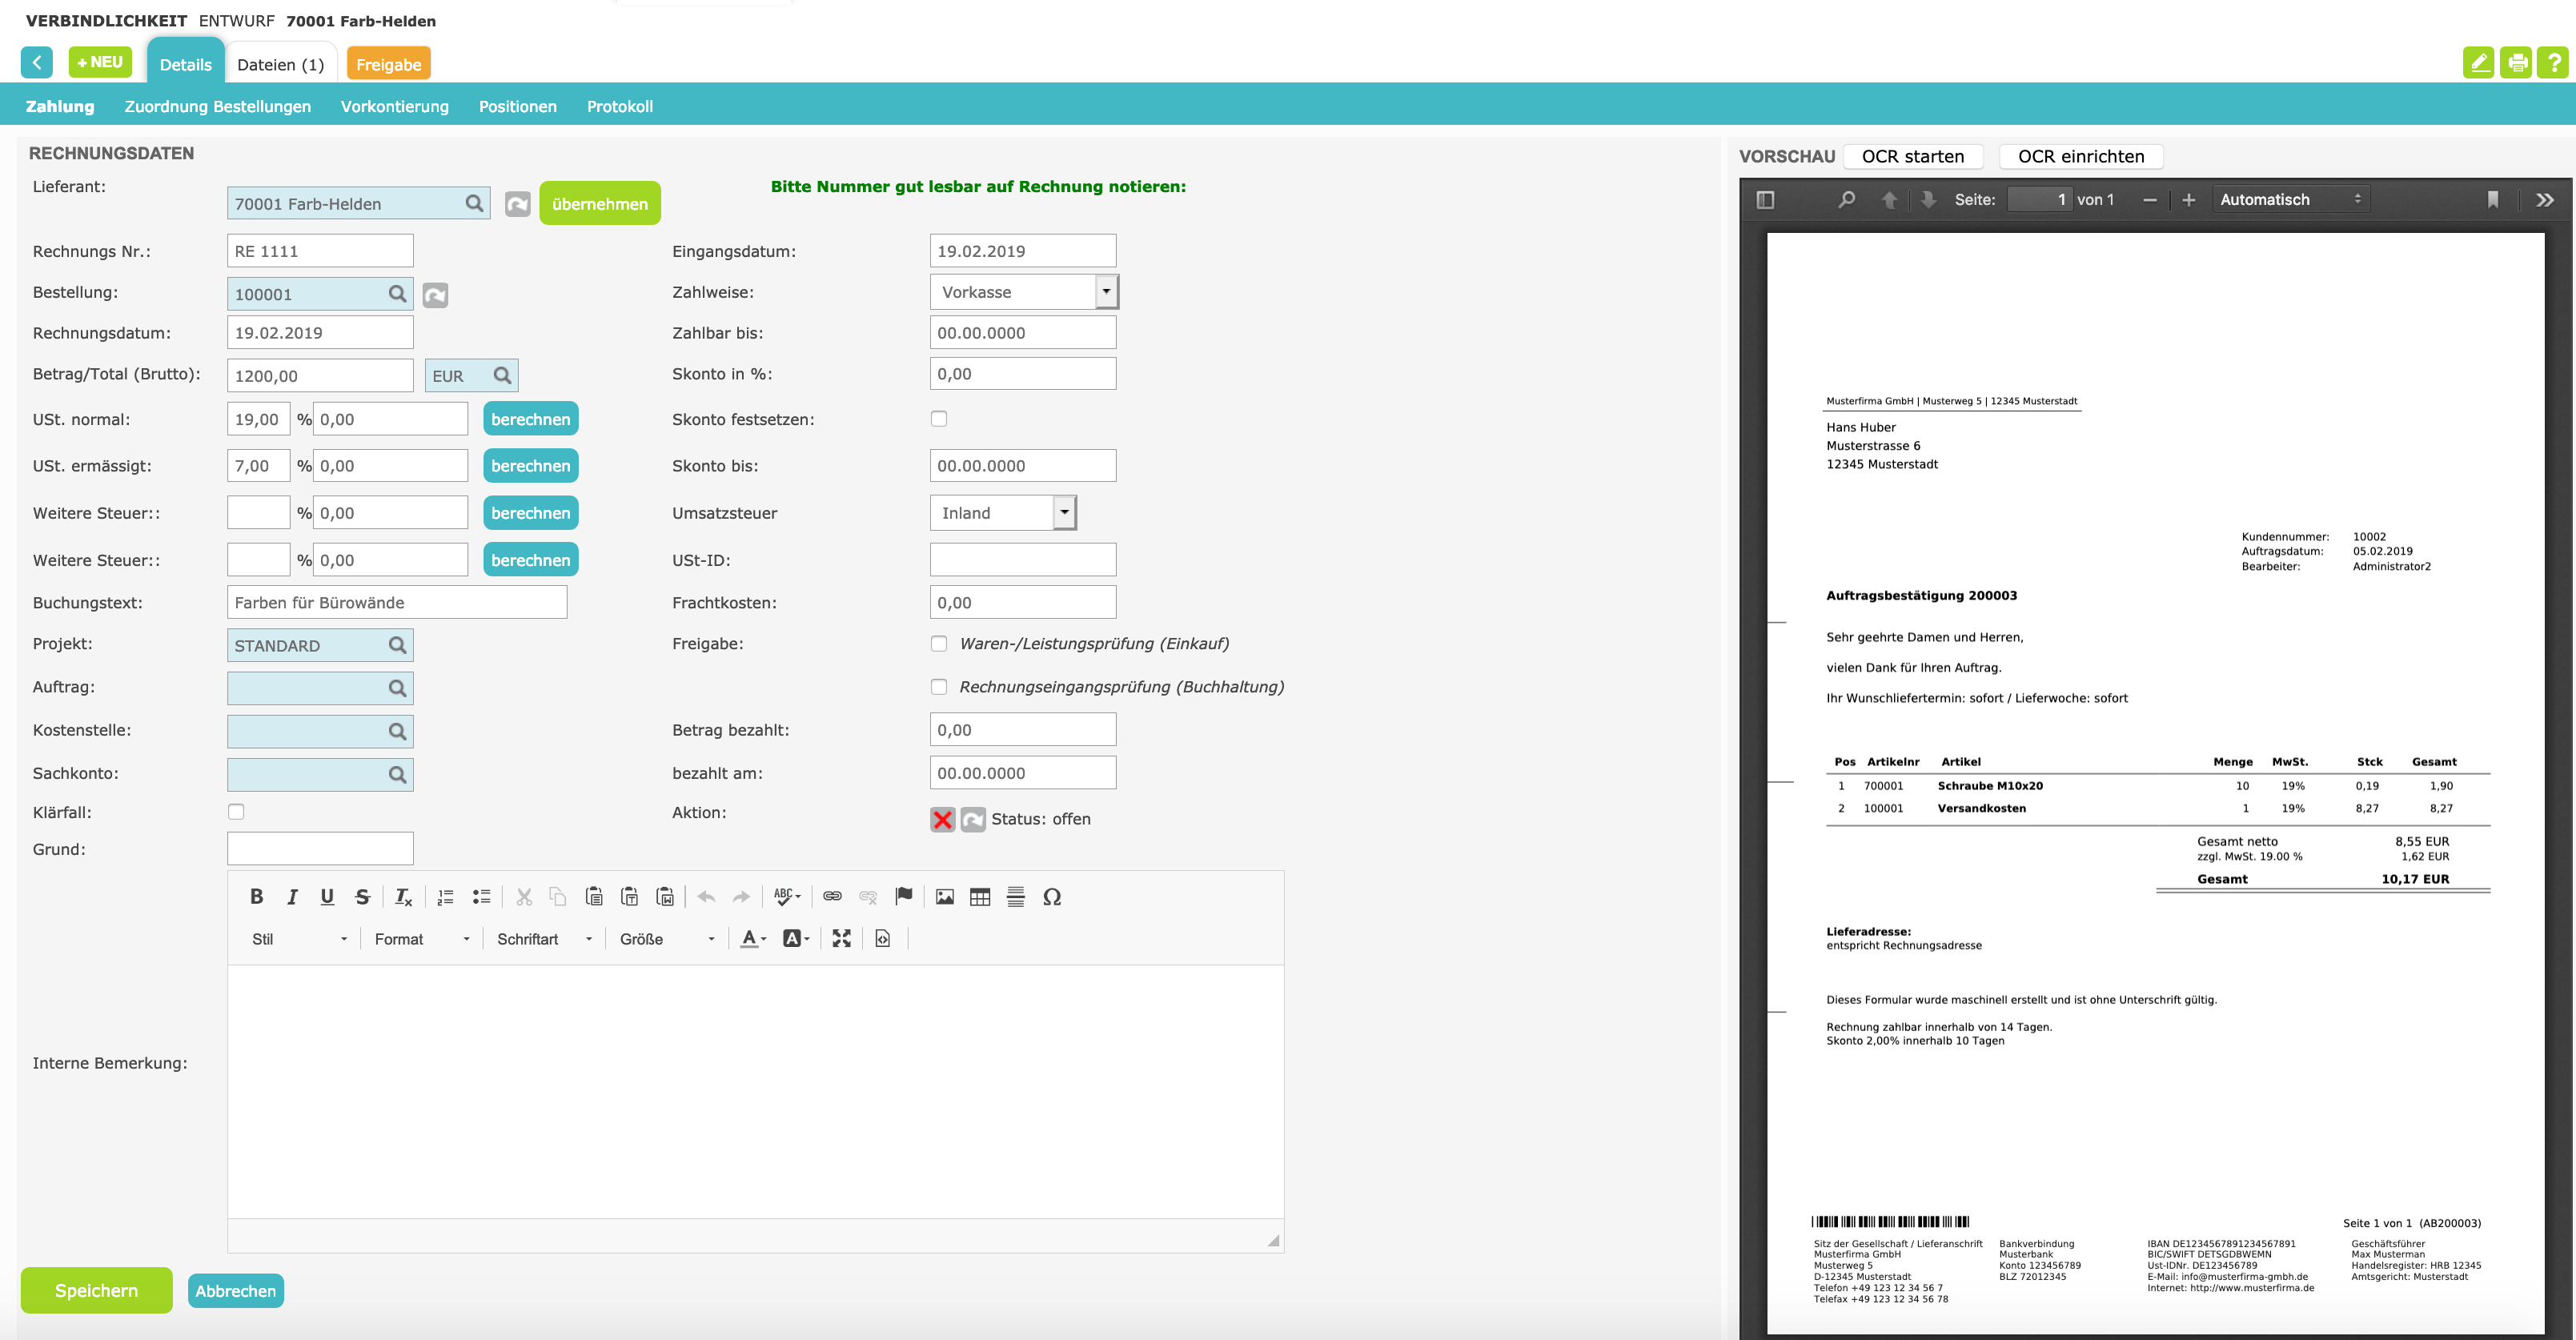
Task: Check Waren-/Leistungsprüfung (Einkauf) box
Action: pos(938,644)
